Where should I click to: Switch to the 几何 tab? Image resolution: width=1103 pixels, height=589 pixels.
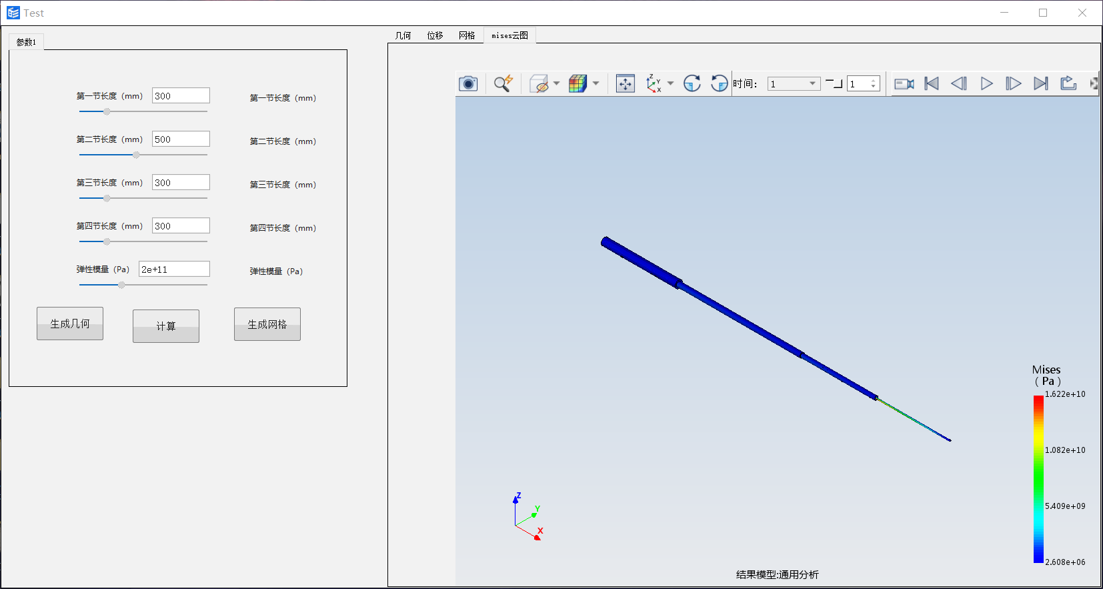403,35
